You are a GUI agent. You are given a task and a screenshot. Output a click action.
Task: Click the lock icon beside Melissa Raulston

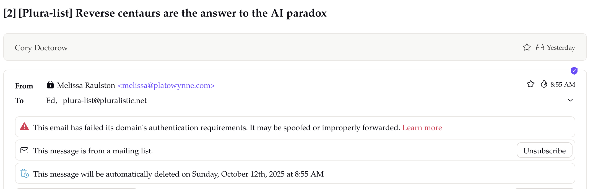[50, 85]
